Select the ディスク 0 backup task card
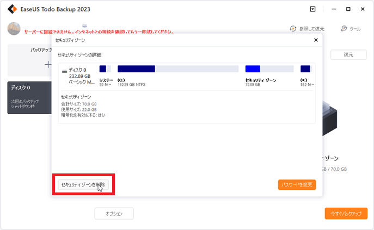374x230 pixels. (x=29, y=98)
